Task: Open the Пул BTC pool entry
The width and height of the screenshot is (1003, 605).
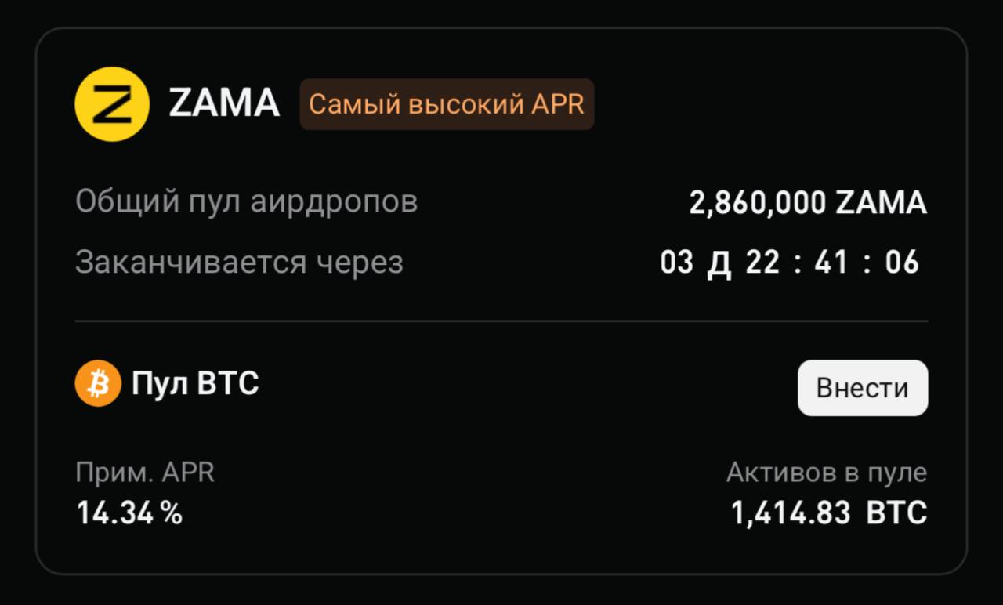Action: 194,384
